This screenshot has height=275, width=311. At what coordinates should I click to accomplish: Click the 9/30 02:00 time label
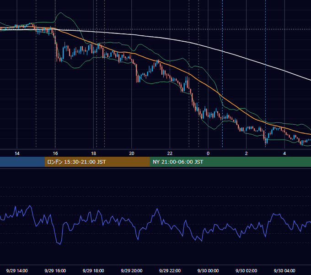(246, 270)
